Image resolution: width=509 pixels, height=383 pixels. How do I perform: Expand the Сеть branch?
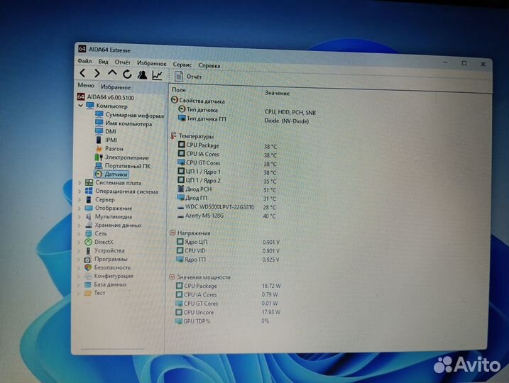[80, 233]
